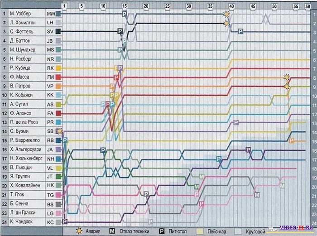Screen dimensions: 317x236
Task: Click the crash marker on Hamilton's line
Action: (226, 23)
